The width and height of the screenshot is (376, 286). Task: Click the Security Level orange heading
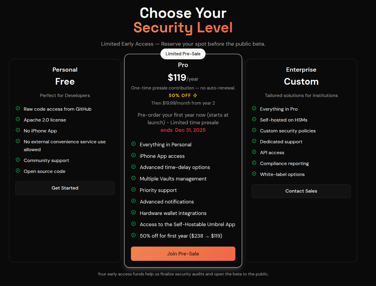tap(183, 28)
